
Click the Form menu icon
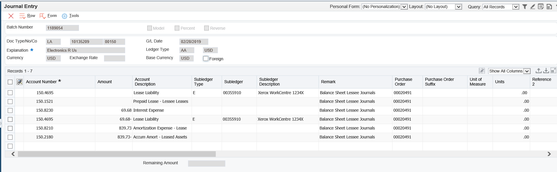tap(43, 16)
